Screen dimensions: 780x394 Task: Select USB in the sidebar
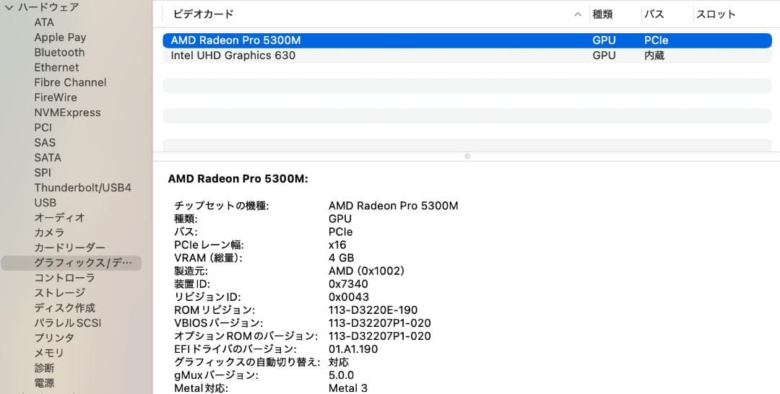click(x=45, y=203)
